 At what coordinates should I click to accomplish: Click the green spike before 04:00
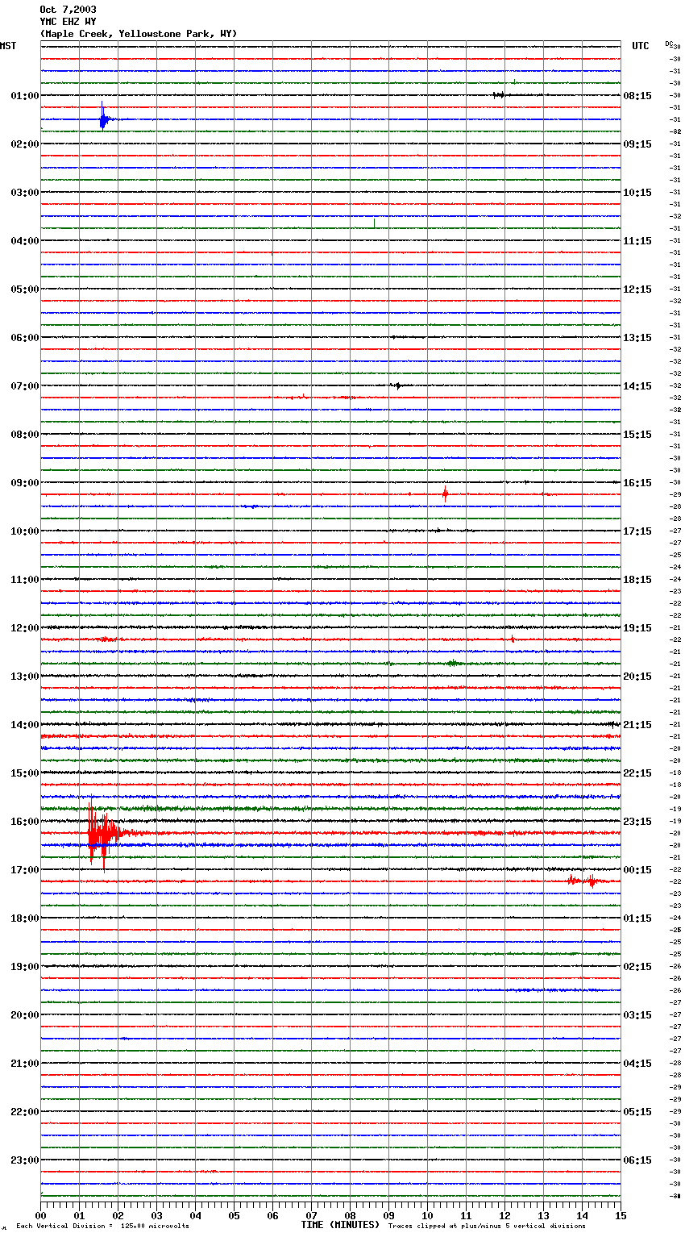pos(374,223)
